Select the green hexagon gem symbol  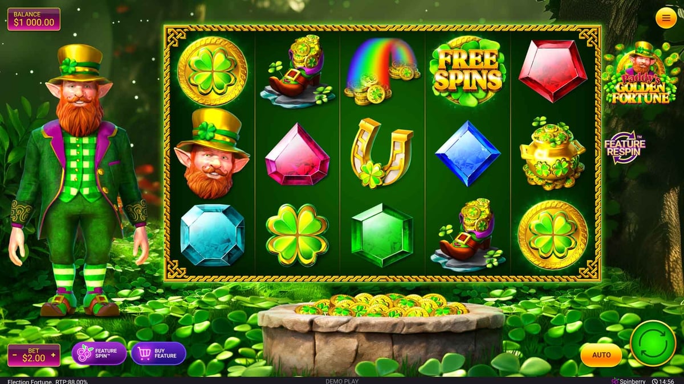(382, 234)
